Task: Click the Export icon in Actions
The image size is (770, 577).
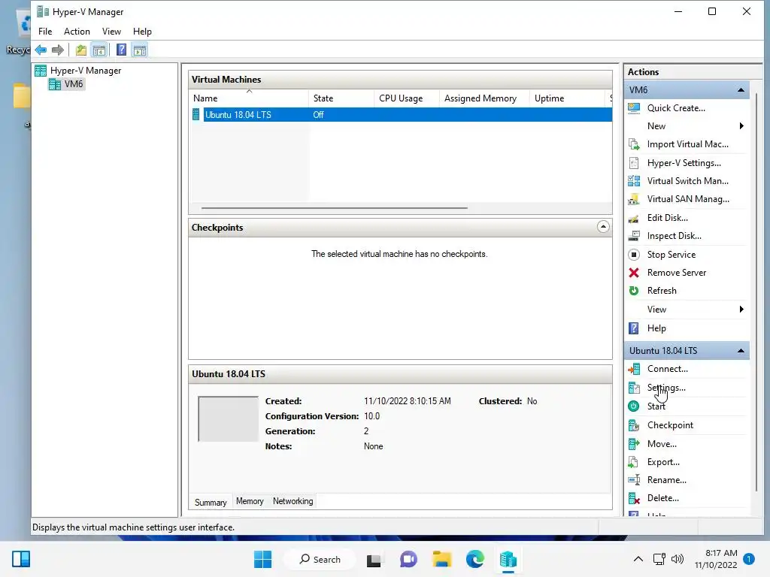Action: click(x=634, y=462)
